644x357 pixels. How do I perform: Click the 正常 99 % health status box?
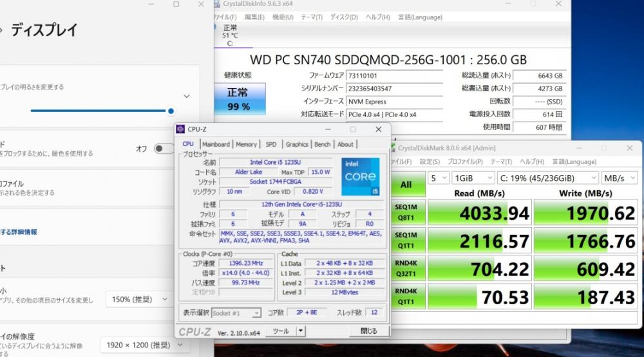click(240, 99)
